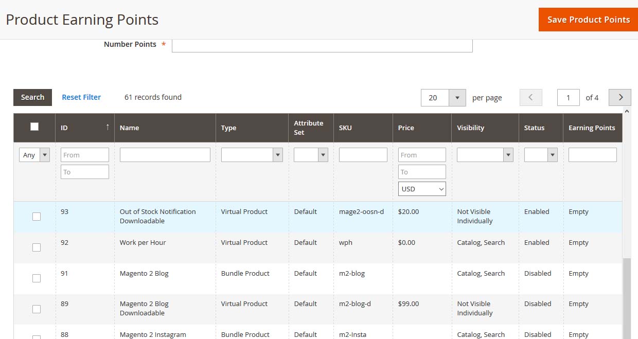Tick the select-all checkbox in header

coord(34,127)
